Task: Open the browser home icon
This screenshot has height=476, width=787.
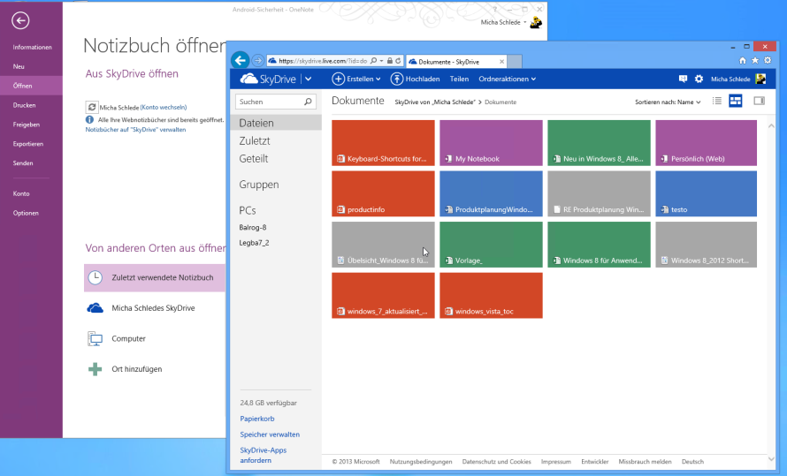Action: [743, 60]
